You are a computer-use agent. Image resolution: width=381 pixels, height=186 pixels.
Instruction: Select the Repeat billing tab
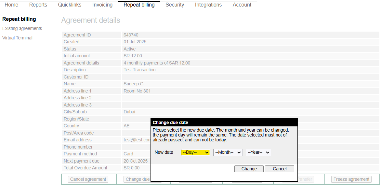(139, 5)
